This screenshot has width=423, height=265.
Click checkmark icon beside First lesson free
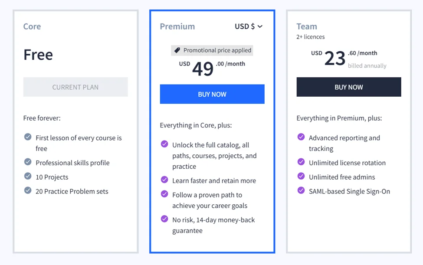click(28, 137)
